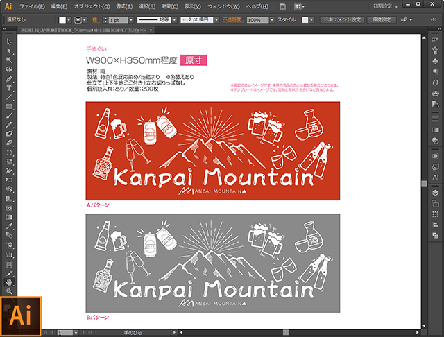
Task: Open the Transparency panel icon
Action: (435, 141)
